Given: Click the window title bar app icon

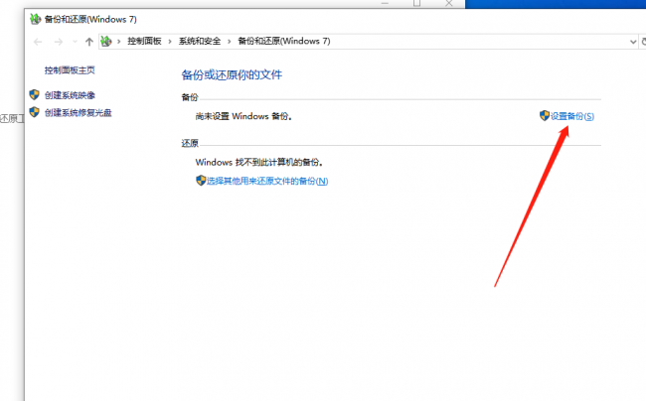Looking at the screenshot, I should 36,19.
